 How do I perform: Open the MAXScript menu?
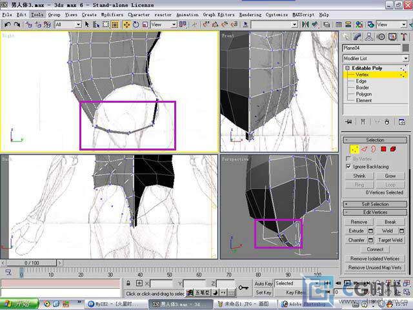[303, 15]
